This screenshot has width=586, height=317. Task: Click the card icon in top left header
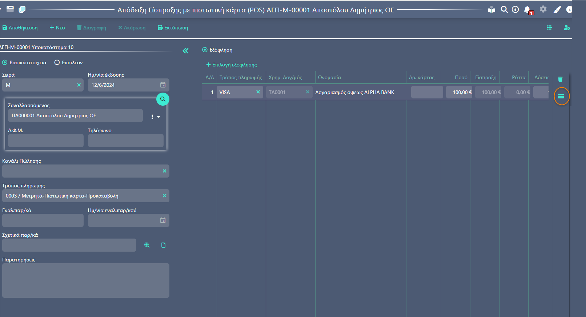(x=10, y=9)
